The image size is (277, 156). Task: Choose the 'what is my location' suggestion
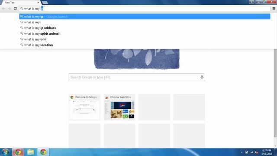[x=145, y=45]
